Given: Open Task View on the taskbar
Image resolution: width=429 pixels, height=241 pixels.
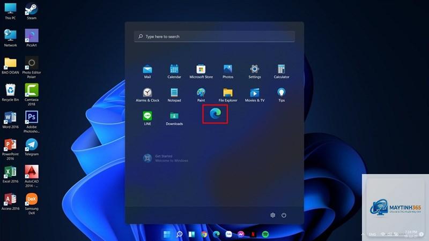Looking at the screenshot, I should 191,234.
